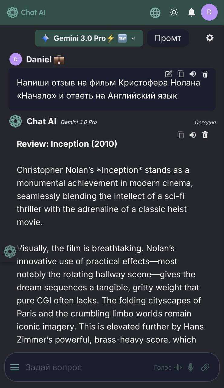
Task: Listen to the Chat AI response audio
Action: pos(193,135)
